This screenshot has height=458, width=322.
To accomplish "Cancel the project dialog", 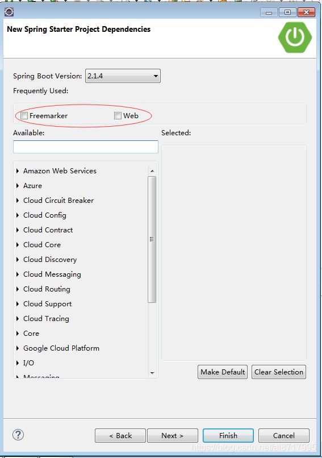I will [x=284, y=435].
